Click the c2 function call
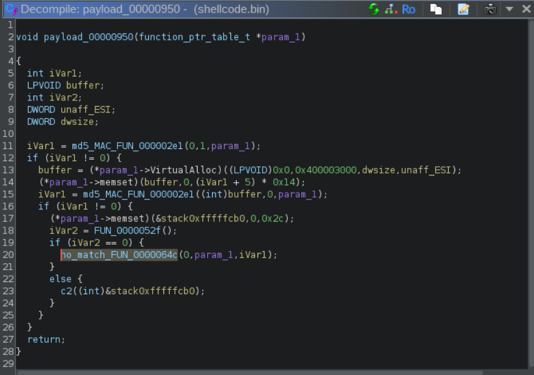The height and width of the screenshot is (375, 534). pyautogui.click(x=66, y=291)
